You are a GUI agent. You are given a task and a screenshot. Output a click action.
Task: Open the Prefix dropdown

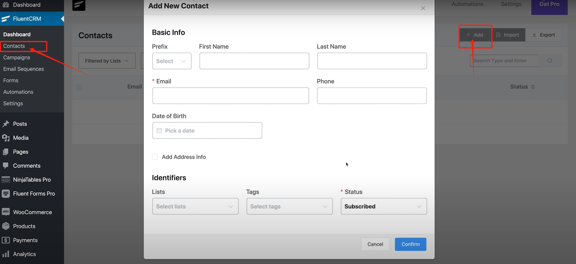point(172,61)
